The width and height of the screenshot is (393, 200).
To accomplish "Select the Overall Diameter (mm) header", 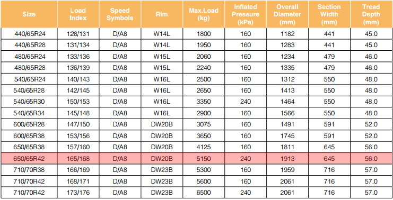I will [287, 14].
